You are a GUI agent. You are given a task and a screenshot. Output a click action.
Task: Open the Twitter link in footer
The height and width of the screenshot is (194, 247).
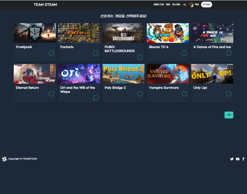click(x=232, y=159)
